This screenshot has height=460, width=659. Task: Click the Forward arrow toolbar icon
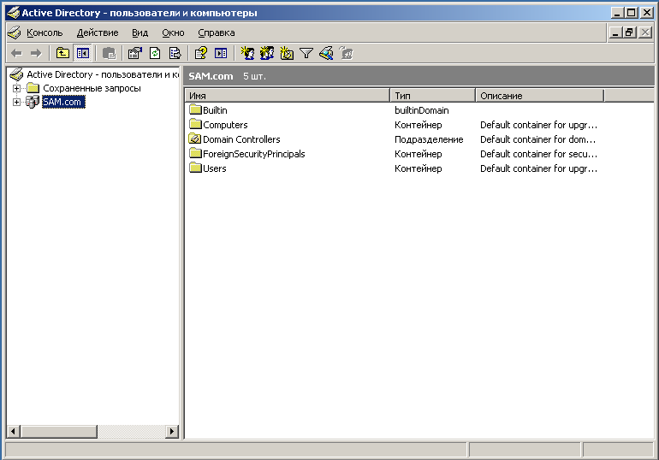tap(36, 53)
